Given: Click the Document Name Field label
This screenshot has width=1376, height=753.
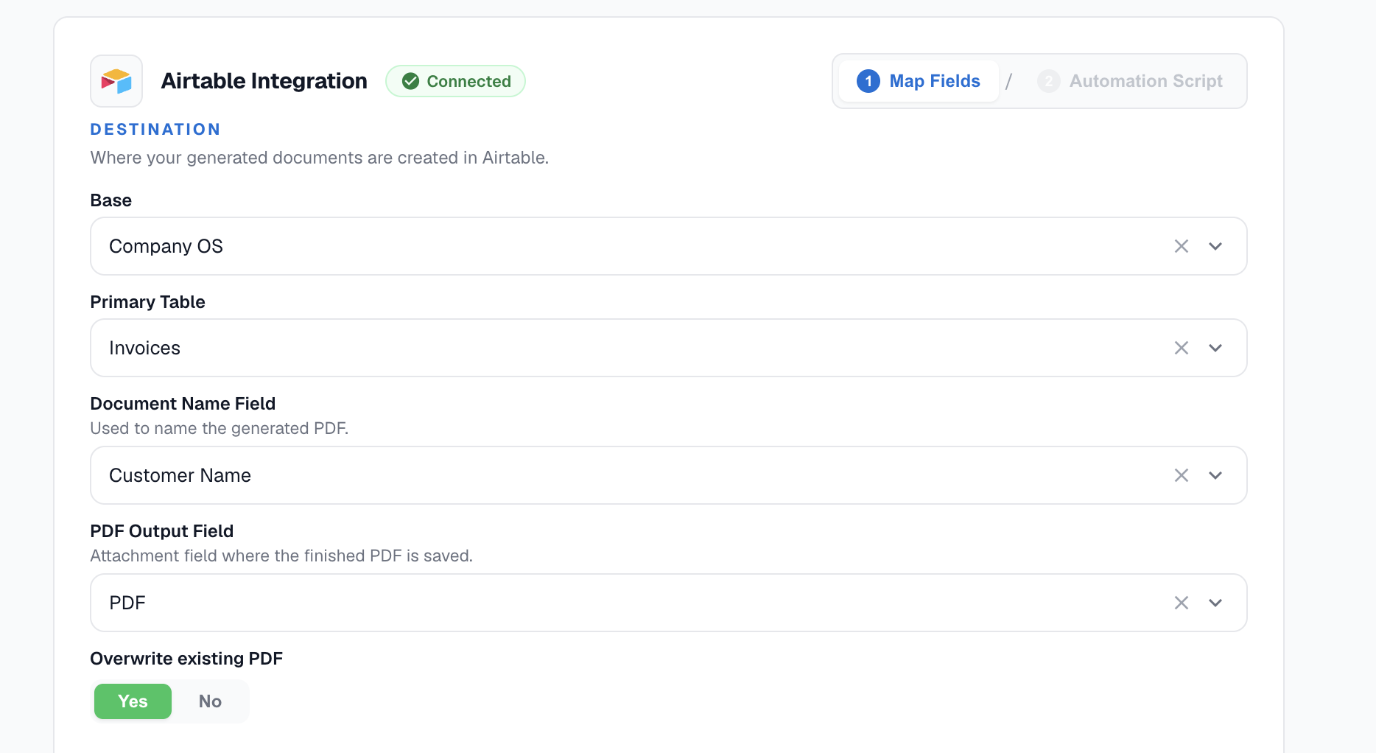Looking at the screenshot, I should (x=183, y=404).
